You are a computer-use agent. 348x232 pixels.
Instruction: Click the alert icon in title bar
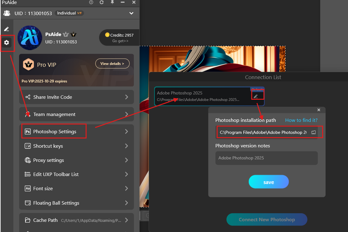click(x=91, y=2)
